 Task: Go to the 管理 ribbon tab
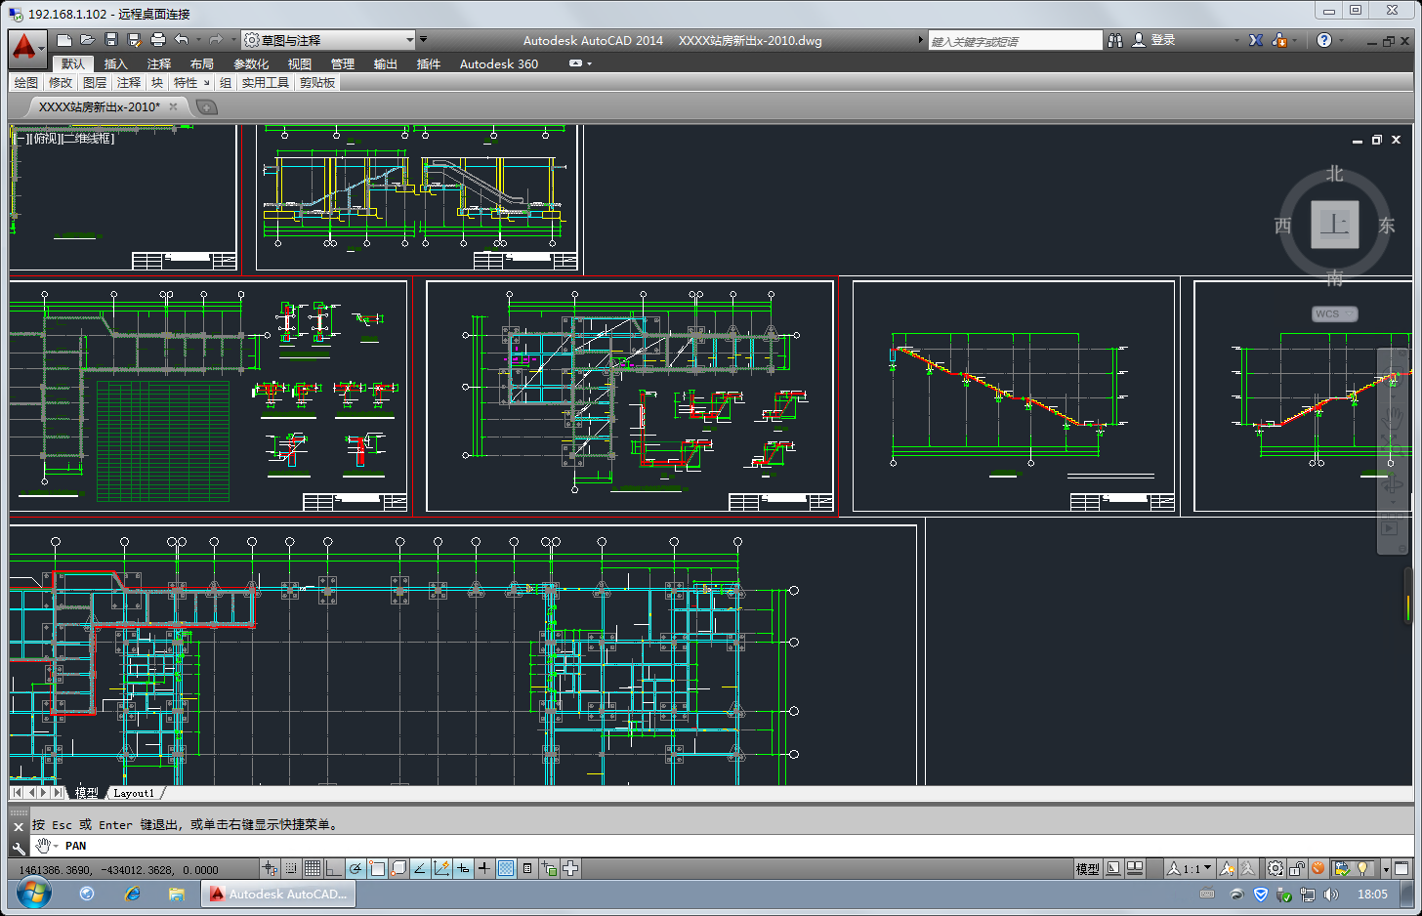(342, 63)
